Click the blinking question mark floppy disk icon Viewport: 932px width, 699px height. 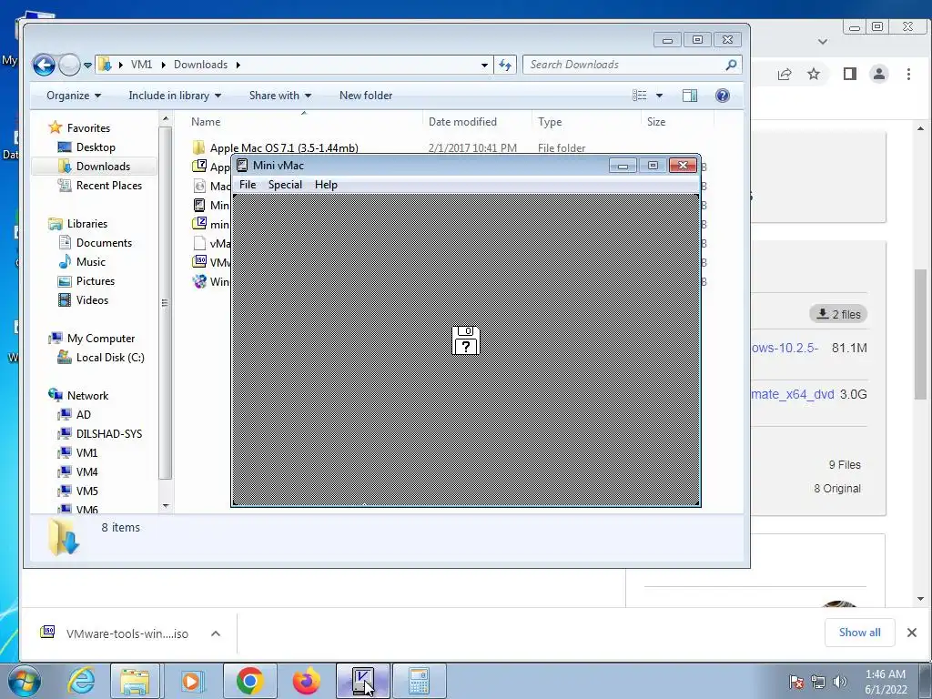465,340
